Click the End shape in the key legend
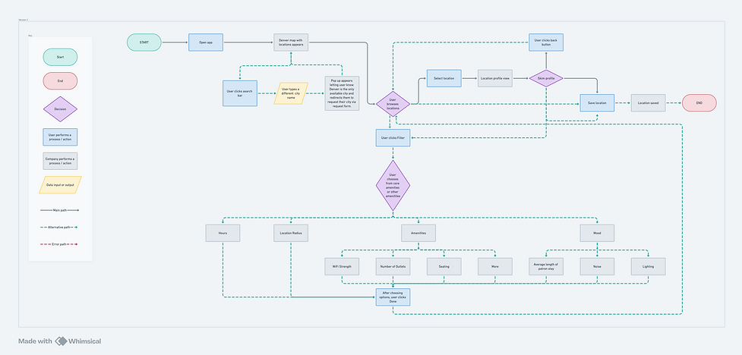This screenshot has height=355, width=742. tap(60, 81)
